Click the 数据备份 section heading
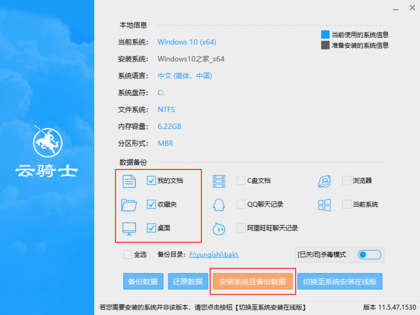This screenshot has width=420, height=315. click(133, 163)
